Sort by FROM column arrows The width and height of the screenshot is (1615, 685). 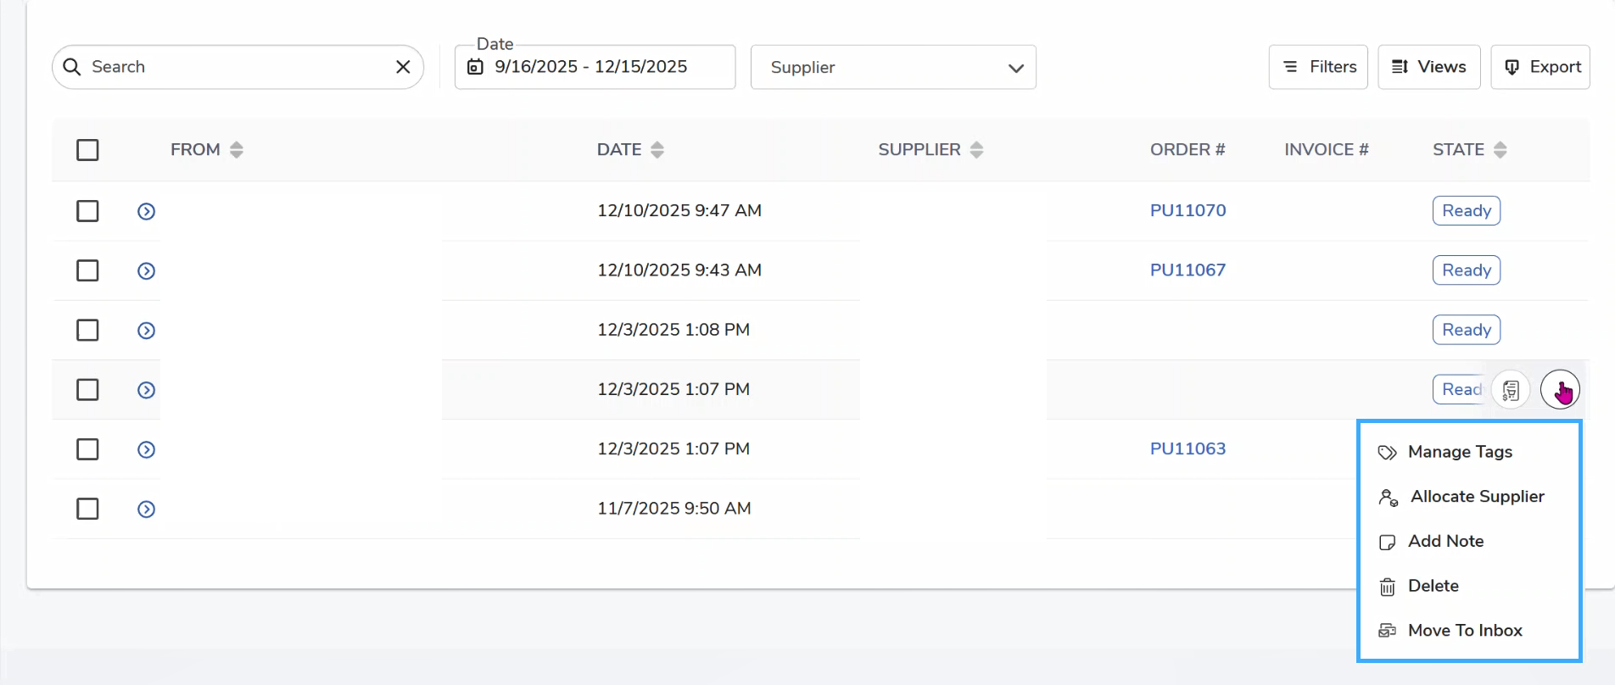pyautogui.click(x=237, y=150)
